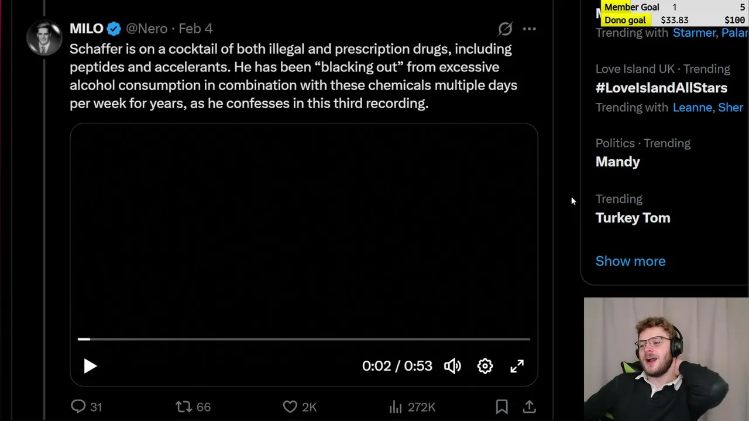Open the tweet's three-dot more menu
This screenshot has height=421, width=749.
pyautogui.click(x=529, y=29)
